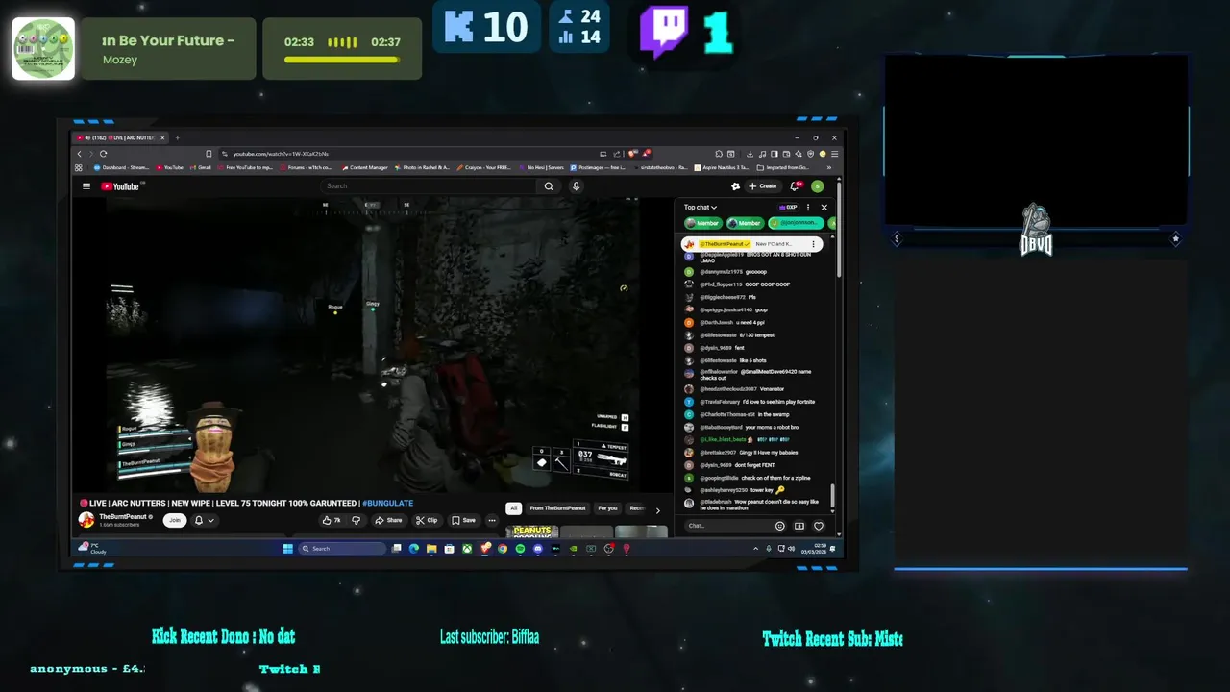1230x692 pixels.
Task: Click the YouTube search field
Action: tap(428, 185)
